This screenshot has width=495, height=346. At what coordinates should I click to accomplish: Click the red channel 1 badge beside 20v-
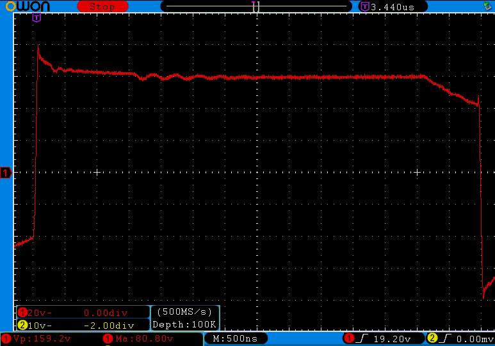[x=22, y=313]
